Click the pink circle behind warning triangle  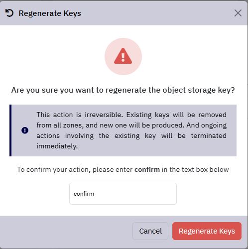point(123,56)
